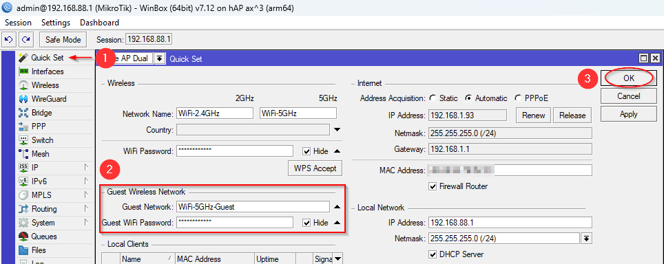Open the Settings menu

click(x=56, y=23)
